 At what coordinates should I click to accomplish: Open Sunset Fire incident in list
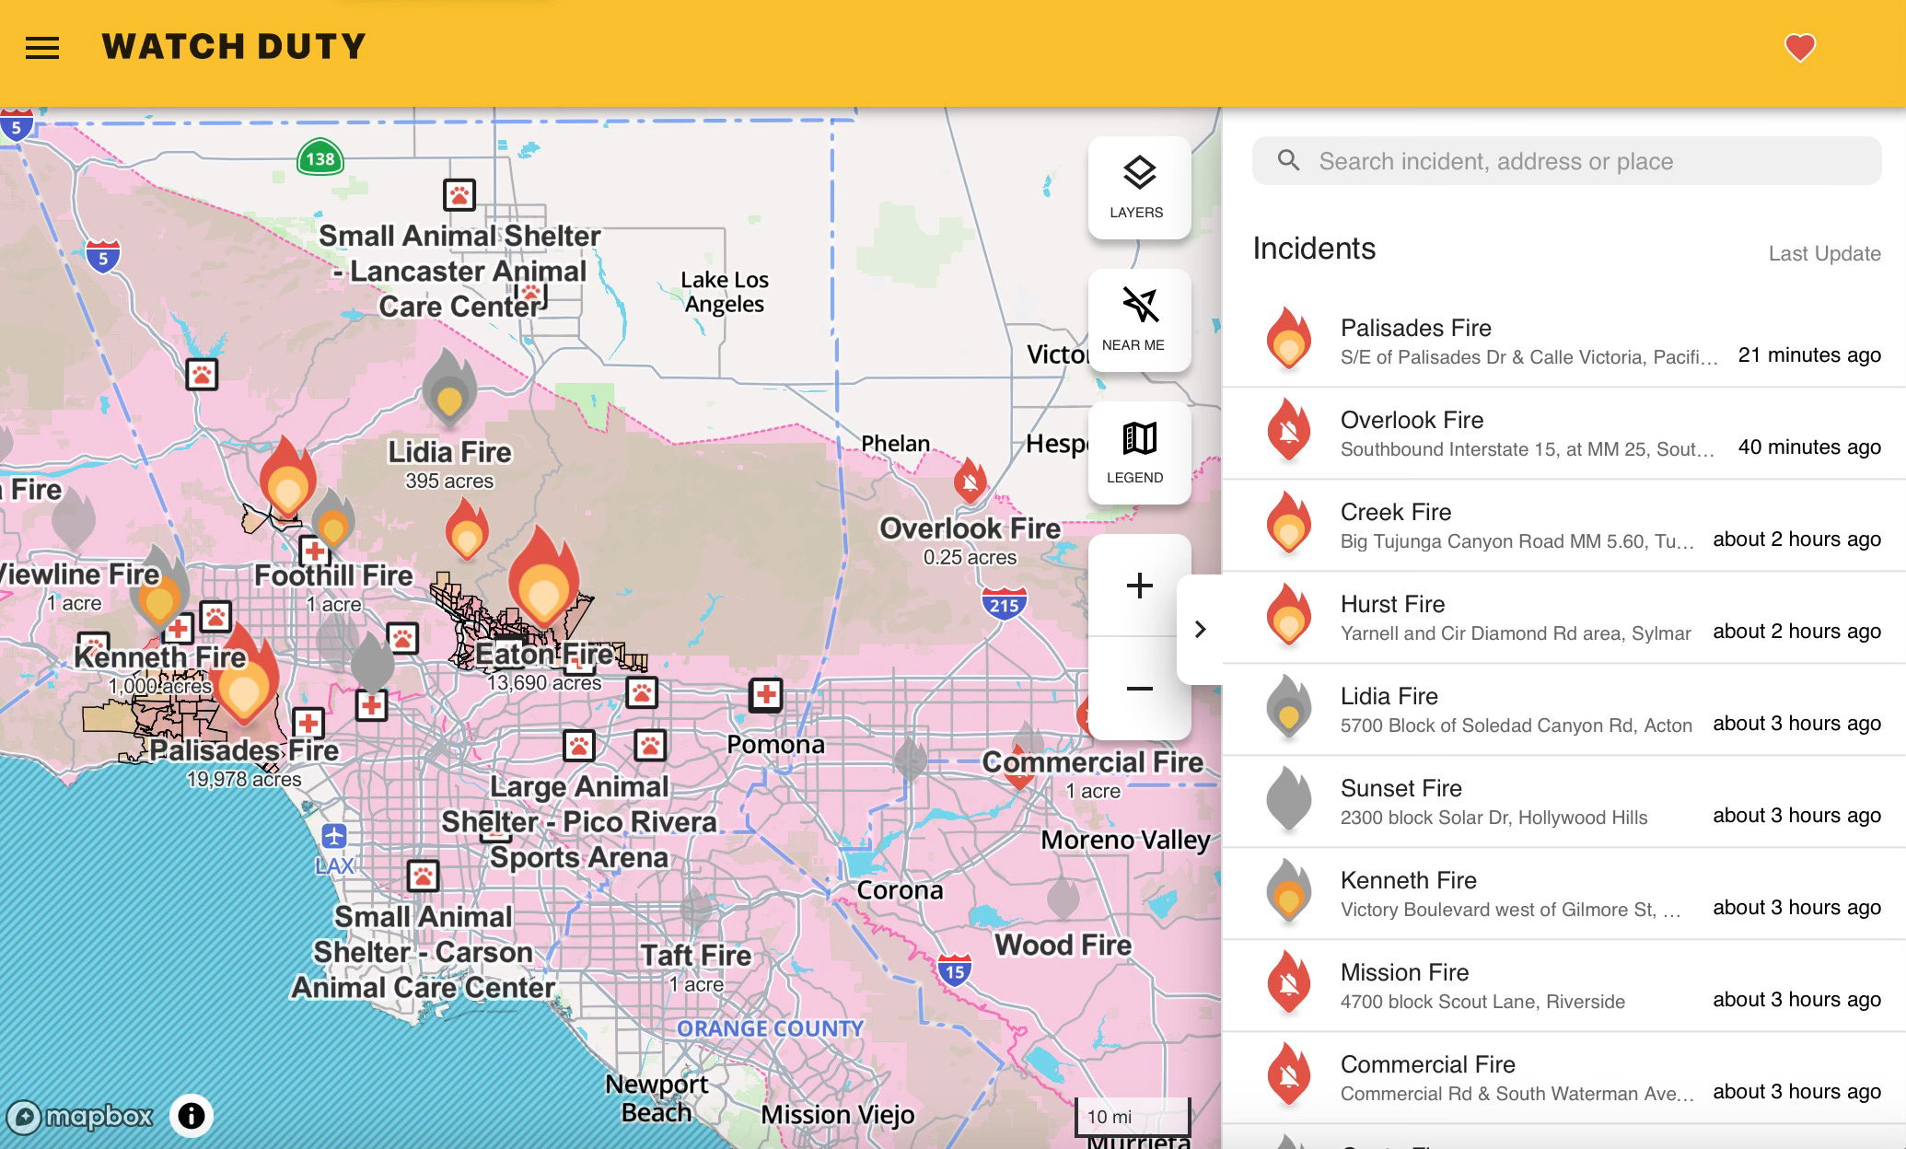pyautogui.click(x=1563, y=802)
